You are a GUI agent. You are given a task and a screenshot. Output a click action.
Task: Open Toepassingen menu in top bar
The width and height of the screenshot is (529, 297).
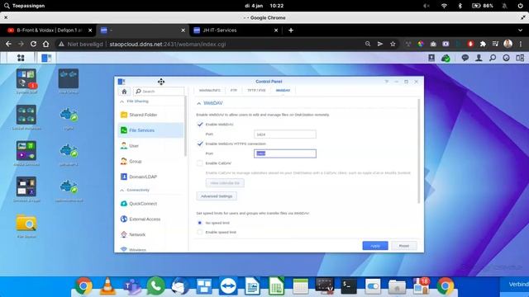click(24, 6)
